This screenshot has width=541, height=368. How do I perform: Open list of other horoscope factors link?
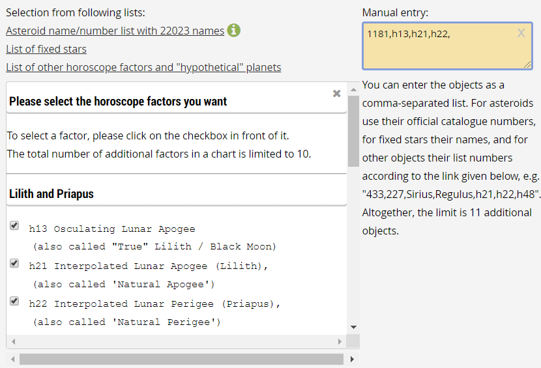(x=143, y=67)
